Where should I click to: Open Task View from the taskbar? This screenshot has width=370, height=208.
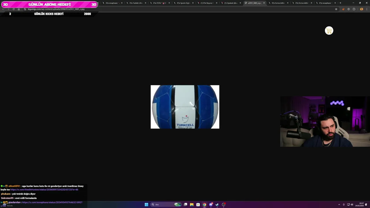[x=185, y=205]
